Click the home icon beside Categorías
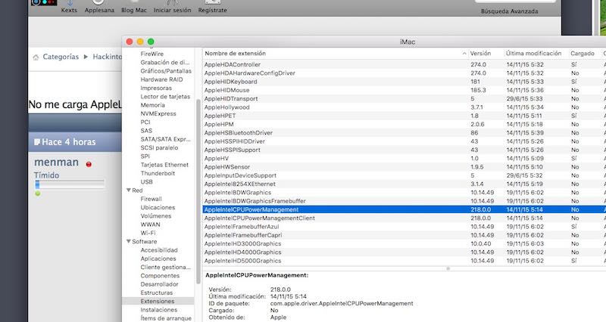The height and width of the screenshot is (322, 606). point(36,57)
